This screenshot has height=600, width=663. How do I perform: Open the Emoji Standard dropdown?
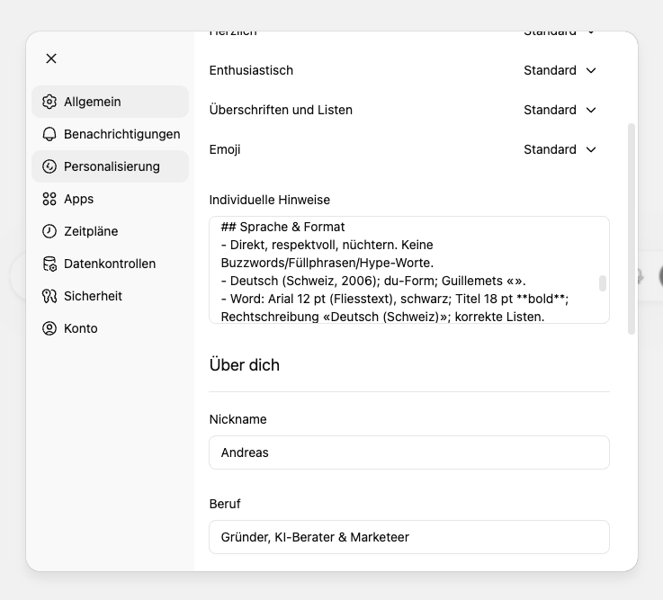pyautogui.click(x=560, y=149)
